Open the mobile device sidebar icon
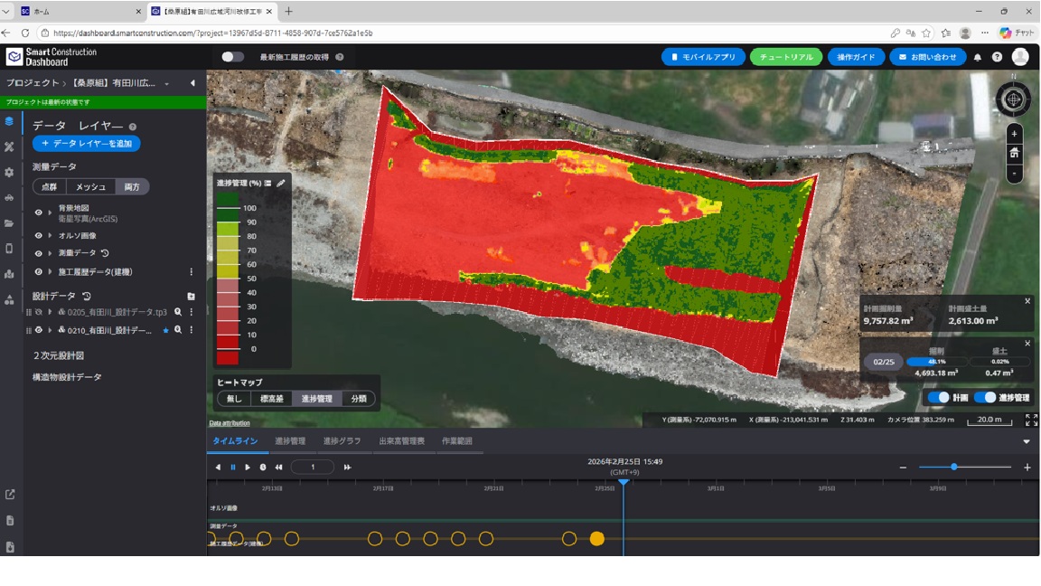Viewport: 1041px width, 586px height. pos(9,249)
